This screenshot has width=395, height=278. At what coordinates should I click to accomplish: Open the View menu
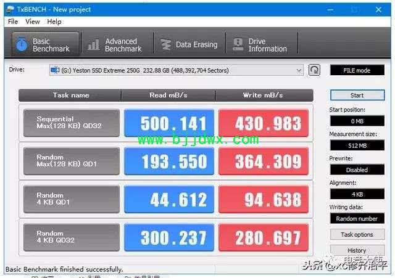(x=33, y=22)
